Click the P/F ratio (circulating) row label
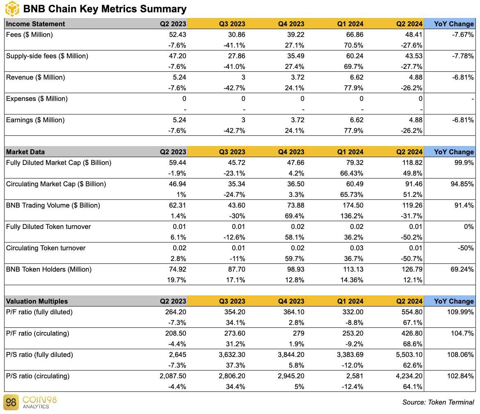The image size is (480, 414). 38,334
